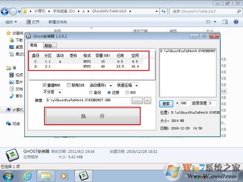The width and height of the screenshot is (243, 182).
Task: Open 文档 library in navigation pane
Action: coord(16,89)
